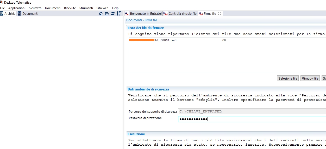
Task: Click the Seleziona file button
Action: coord(288,79)
